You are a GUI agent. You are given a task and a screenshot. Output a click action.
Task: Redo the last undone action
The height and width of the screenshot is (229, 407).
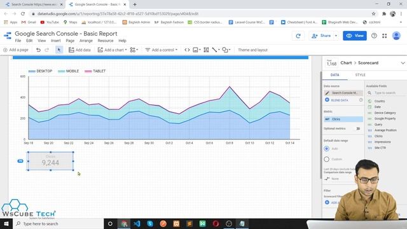click(46, 50)
